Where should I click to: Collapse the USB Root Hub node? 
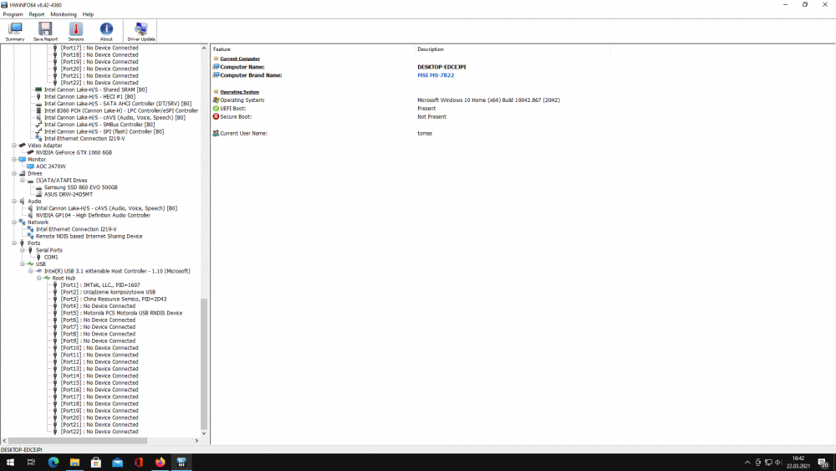pyautogui.click(x=39, y=278)
